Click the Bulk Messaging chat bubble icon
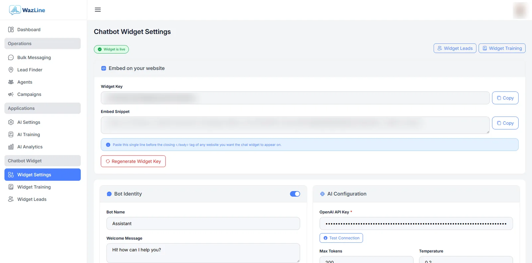The height and width of the screenshot is (263, 532). 11,57
